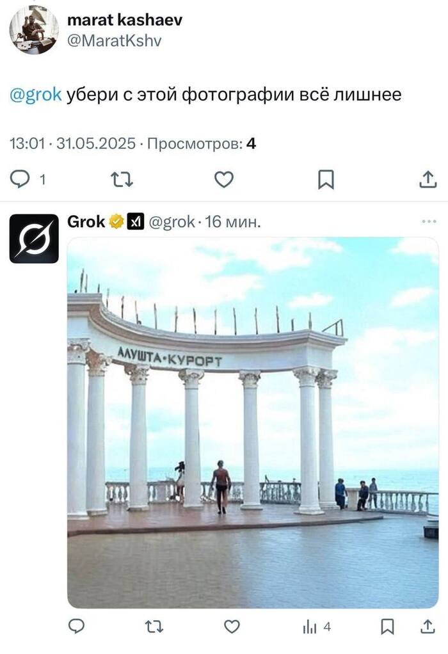This screenshot has width=448, height=654.
Task: Share Grok's image post
Action: pos(428,626)
